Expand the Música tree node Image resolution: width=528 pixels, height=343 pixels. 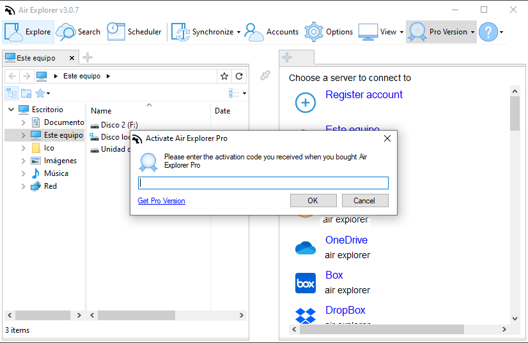coord(23,173)
